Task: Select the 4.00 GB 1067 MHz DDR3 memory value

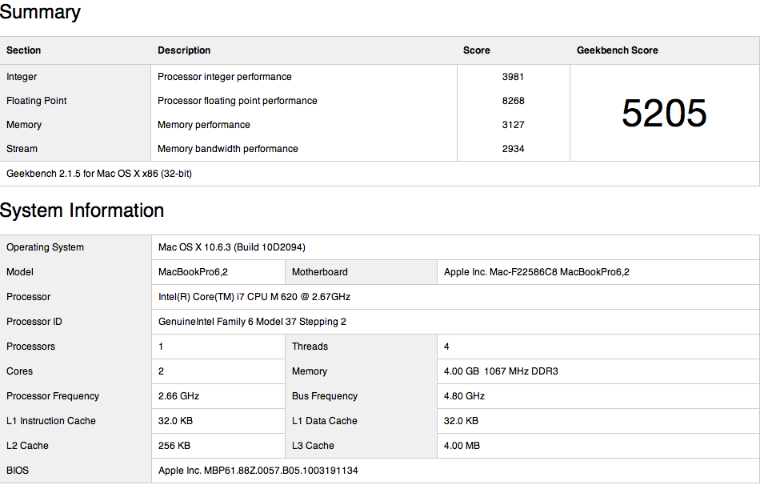Action: [501, 371]
